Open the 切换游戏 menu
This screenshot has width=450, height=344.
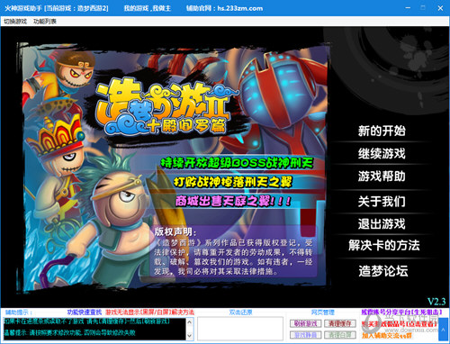click(x=15, y=22)
